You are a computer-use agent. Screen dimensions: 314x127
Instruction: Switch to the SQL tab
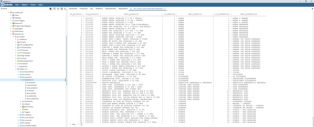tap(91, 9)
